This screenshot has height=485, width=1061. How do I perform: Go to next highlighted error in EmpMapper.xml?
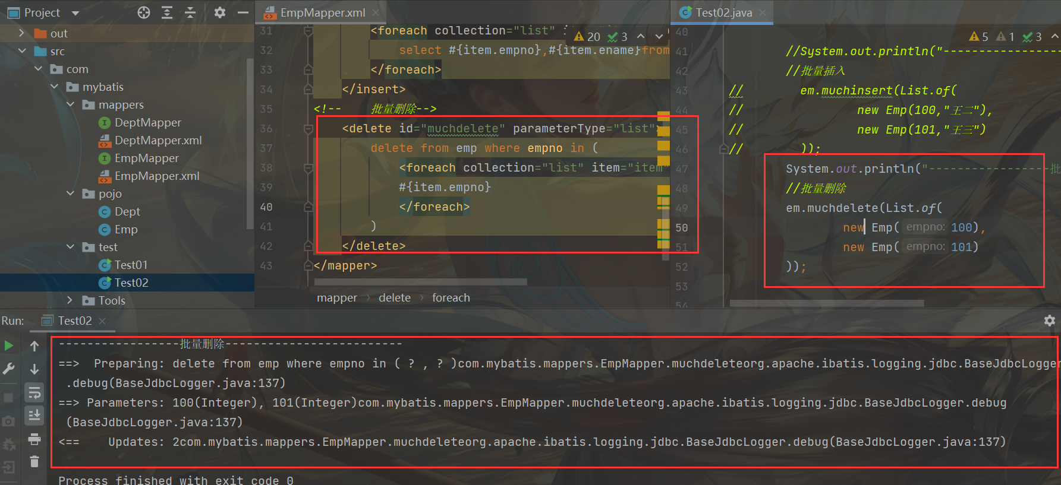click(659, 37)
